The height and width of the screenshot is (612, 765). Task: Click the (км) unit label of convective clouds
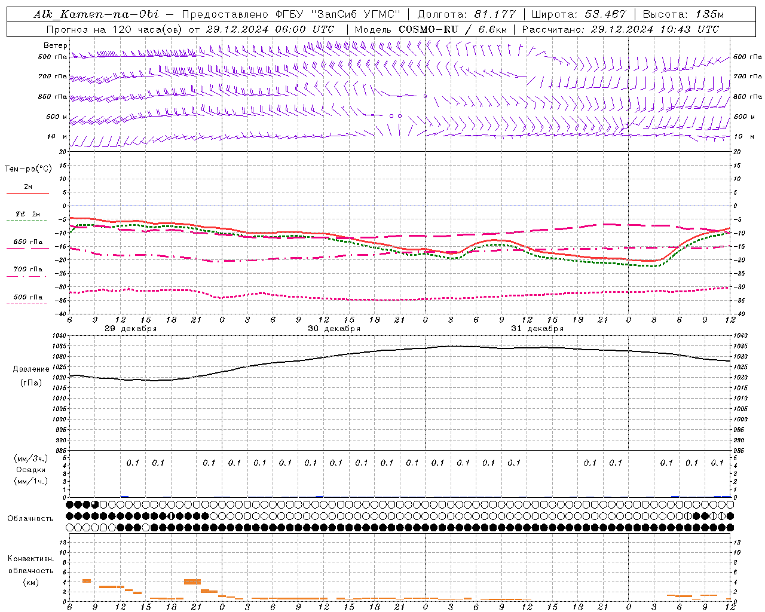click(x=31, y=582)
